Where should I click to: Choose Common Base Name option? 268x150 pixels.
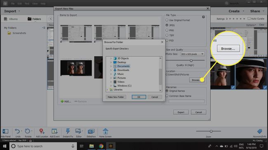[x=167, y=96]
